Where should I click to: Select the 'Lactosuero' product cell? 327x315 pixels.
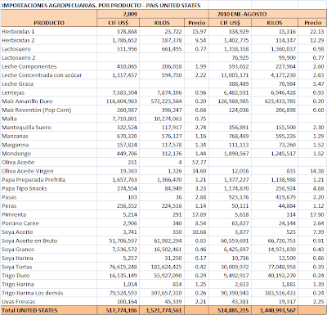(49, 49)
